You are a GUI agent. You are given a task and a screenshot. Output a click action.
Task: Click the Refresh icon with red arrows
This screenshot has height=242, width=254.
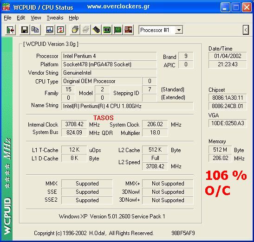pyautogui.click(x=60, y=30)
